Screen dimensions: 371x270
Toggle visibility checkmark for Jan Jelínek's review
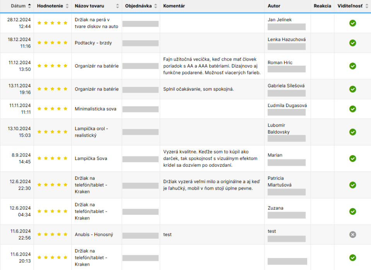(352, 23)
